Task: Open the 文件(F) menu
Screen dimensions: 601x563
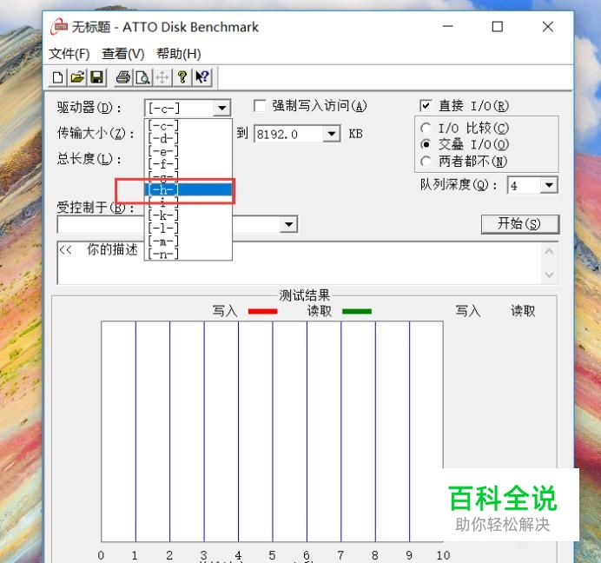Action: click(x=69, y=54)
